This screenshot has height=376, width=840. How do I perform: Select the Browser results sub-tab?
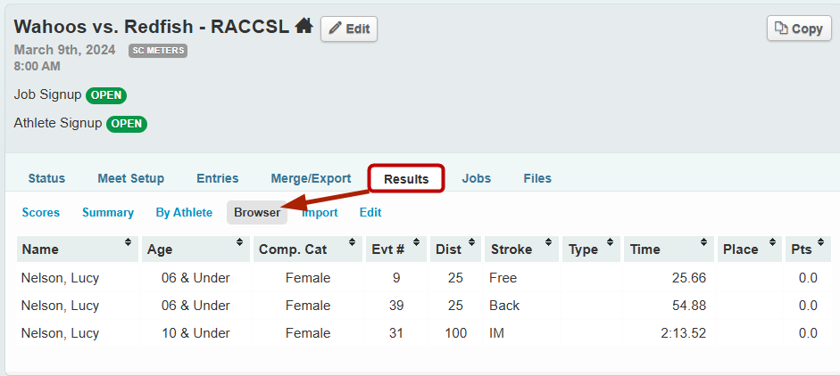pyautogui.click(x=257, y=212)
